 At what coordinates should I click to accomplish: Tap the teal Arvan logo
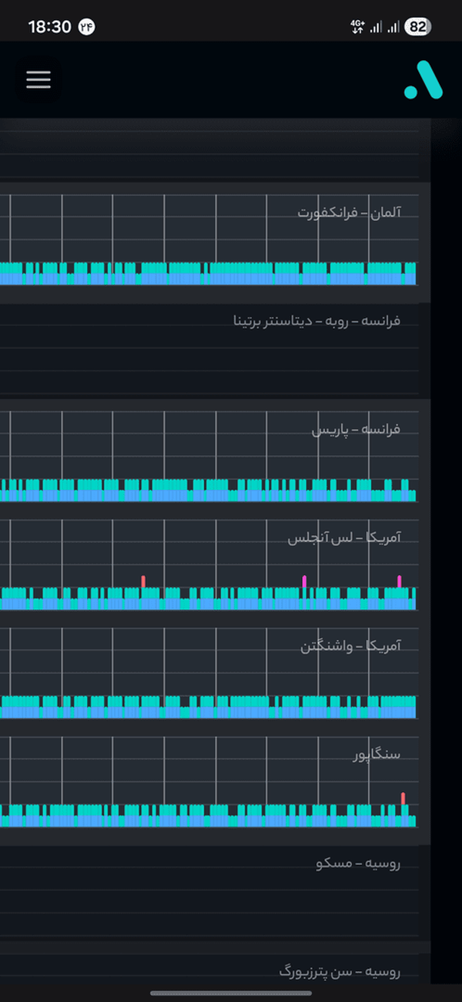(423, 79)
